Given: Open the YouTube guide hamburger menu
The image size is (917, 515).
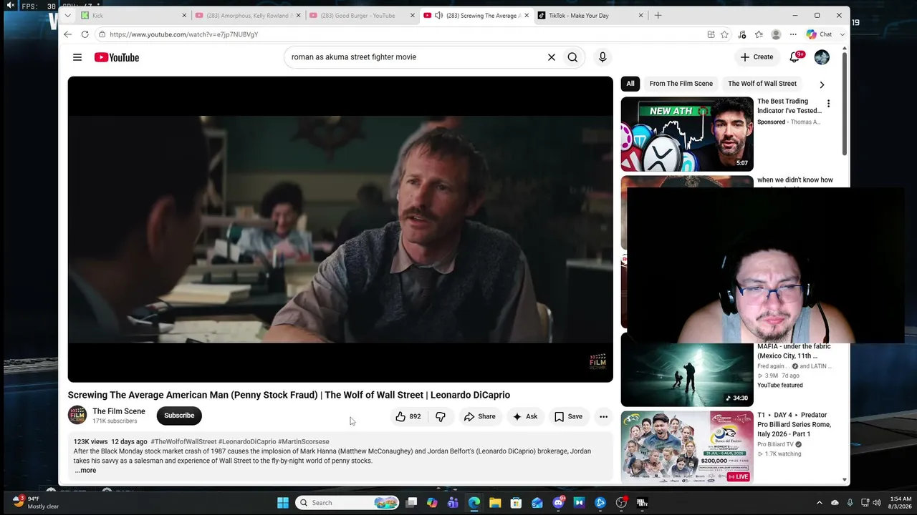Looking at the screenshot, I should [77, 57].
